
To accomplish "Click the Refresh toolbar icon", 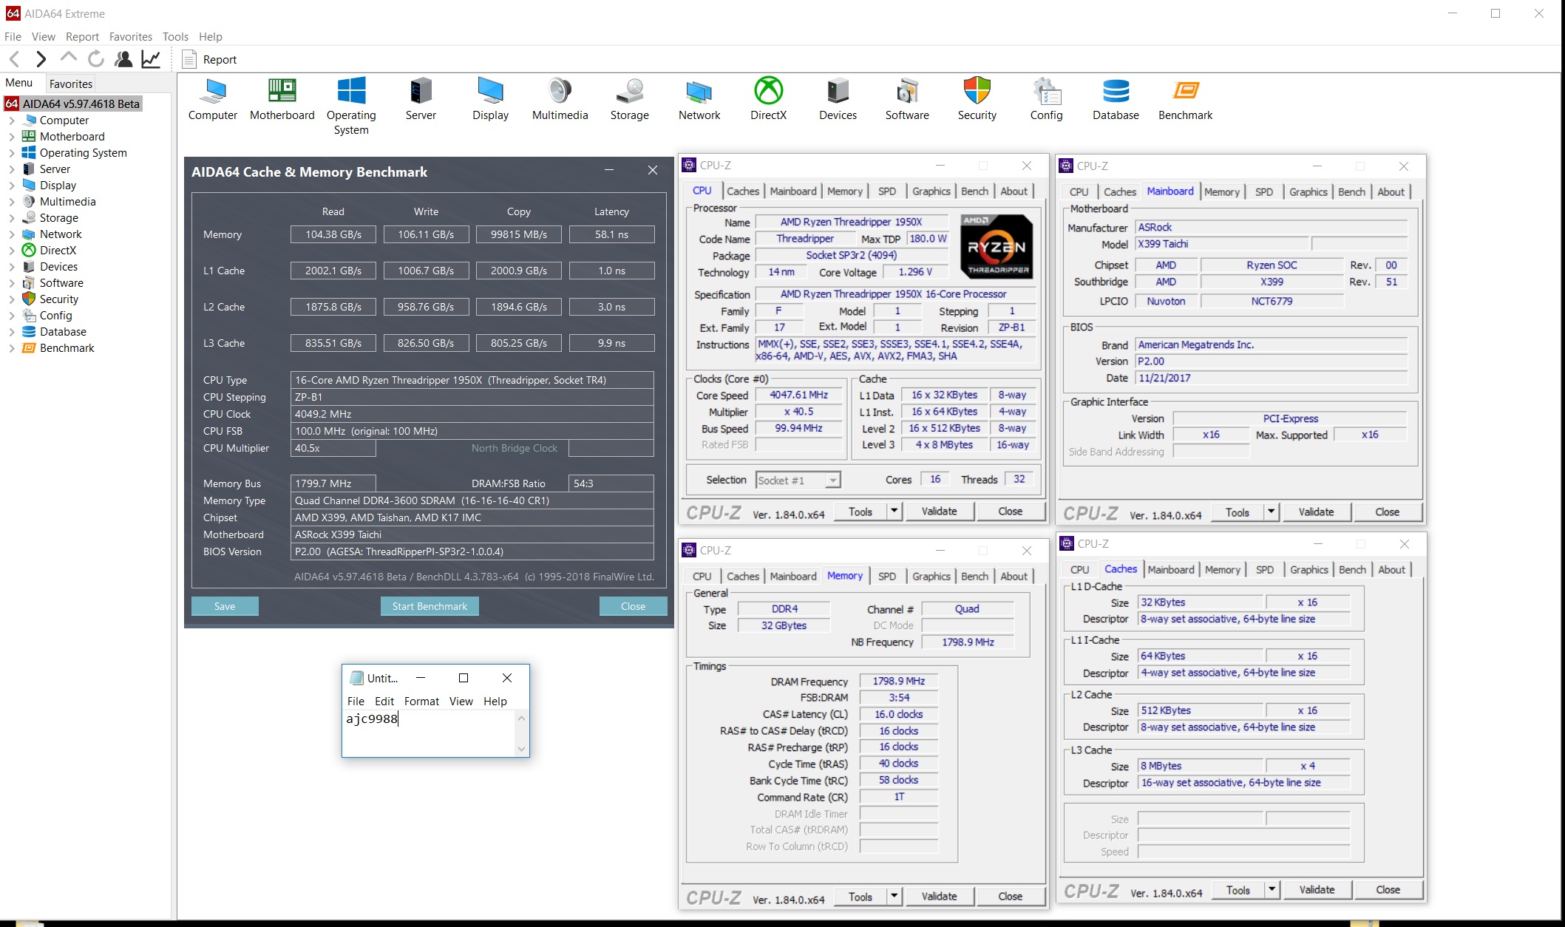I will coord(95,59).
